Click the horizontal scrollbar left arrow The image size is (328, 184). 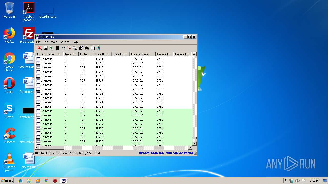coord(37,148)
